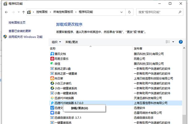Click the 一键重装系统 program icon
Screen dimensions: 188x124
(52, 122)
